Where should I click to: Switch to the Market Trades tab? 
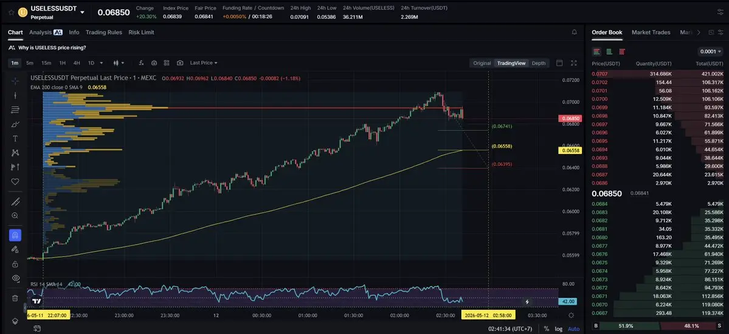click(x=651, y=32)
